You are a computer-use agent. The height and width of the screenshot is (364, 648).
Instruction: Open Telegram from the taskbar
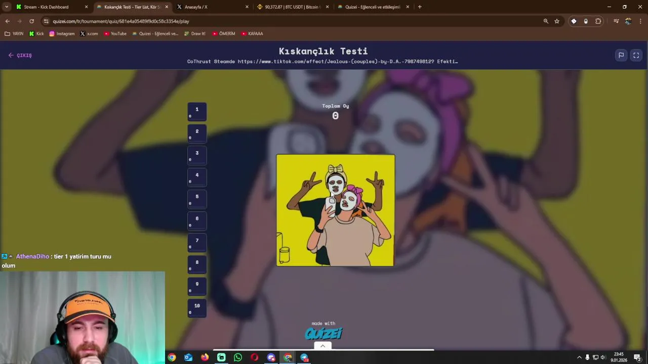click(x=304, y=357)
